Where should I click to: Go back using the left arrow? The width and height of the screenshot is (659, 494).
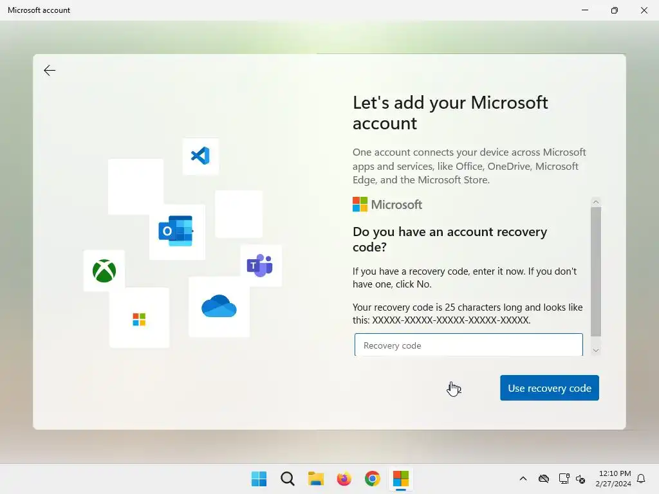[x=50, y=70]
